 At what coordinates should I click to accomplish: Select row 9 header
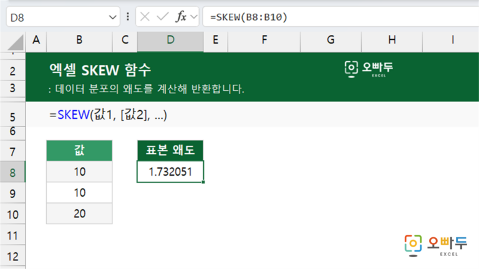(x=12, y=193)
